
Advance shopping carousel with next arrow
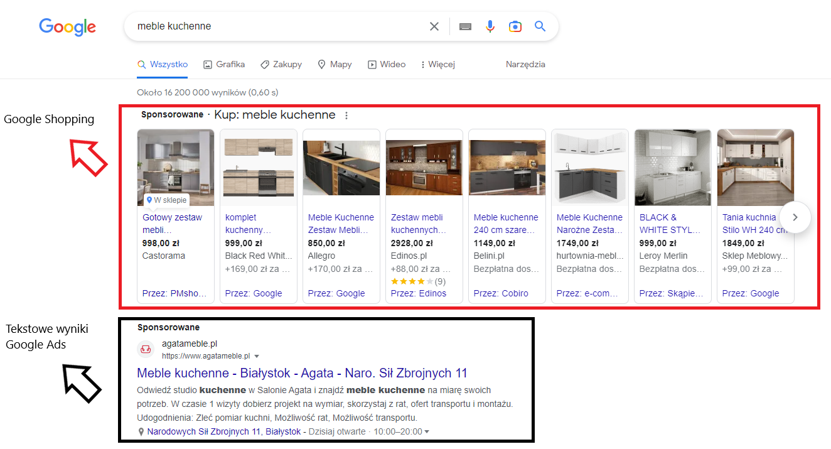795,217
